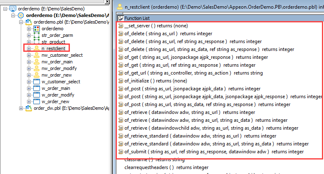324x174 pixels.
Task: Click the nw_customer_select user object icon
Action: coord(37,55)
